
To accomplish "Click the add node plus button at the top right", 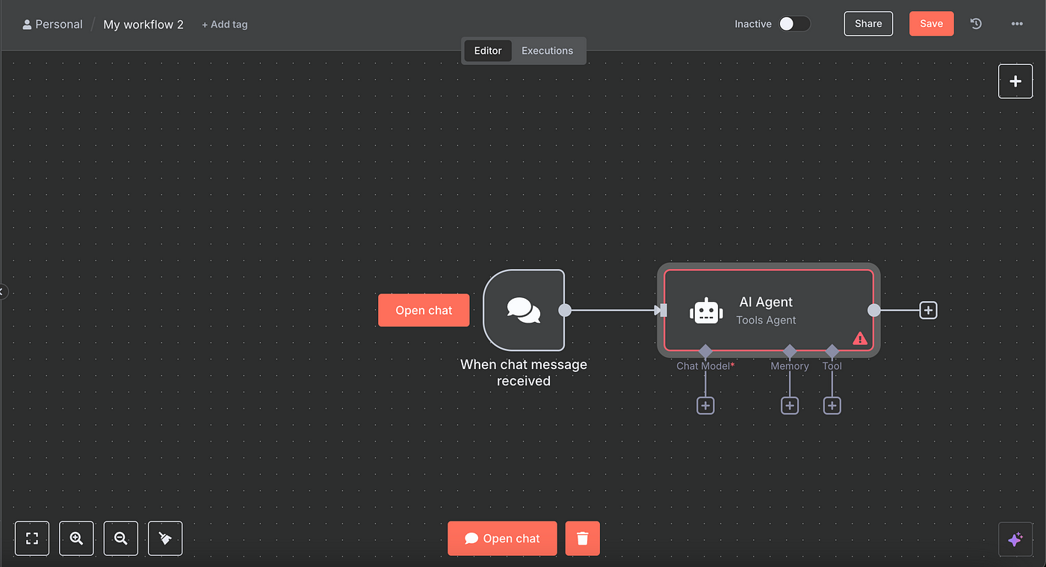I will pos(1015,81).
